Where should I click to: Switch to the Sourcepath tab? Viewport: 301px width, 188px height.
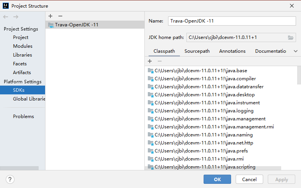[x=197, y=51]
